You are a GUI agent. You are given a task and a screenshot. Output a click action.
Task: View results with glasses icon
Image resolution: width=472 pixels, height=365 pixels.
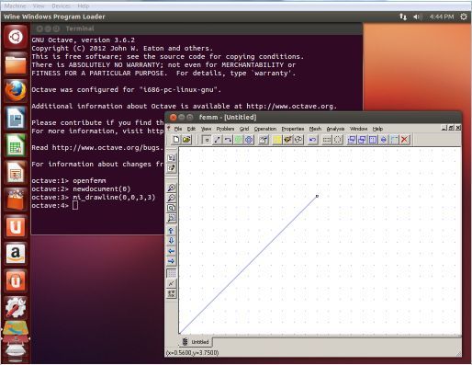(298, 140)
